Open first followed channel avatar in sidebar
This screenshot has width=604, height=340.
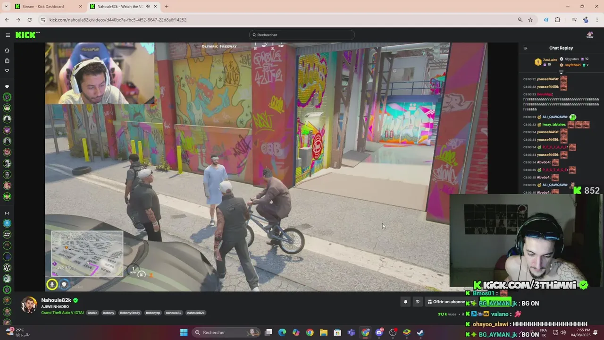point(7,97)
